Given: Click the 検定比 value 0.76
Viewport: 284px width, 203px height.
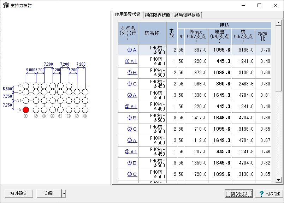Looking at the screenshot, I should pos(265,50).
